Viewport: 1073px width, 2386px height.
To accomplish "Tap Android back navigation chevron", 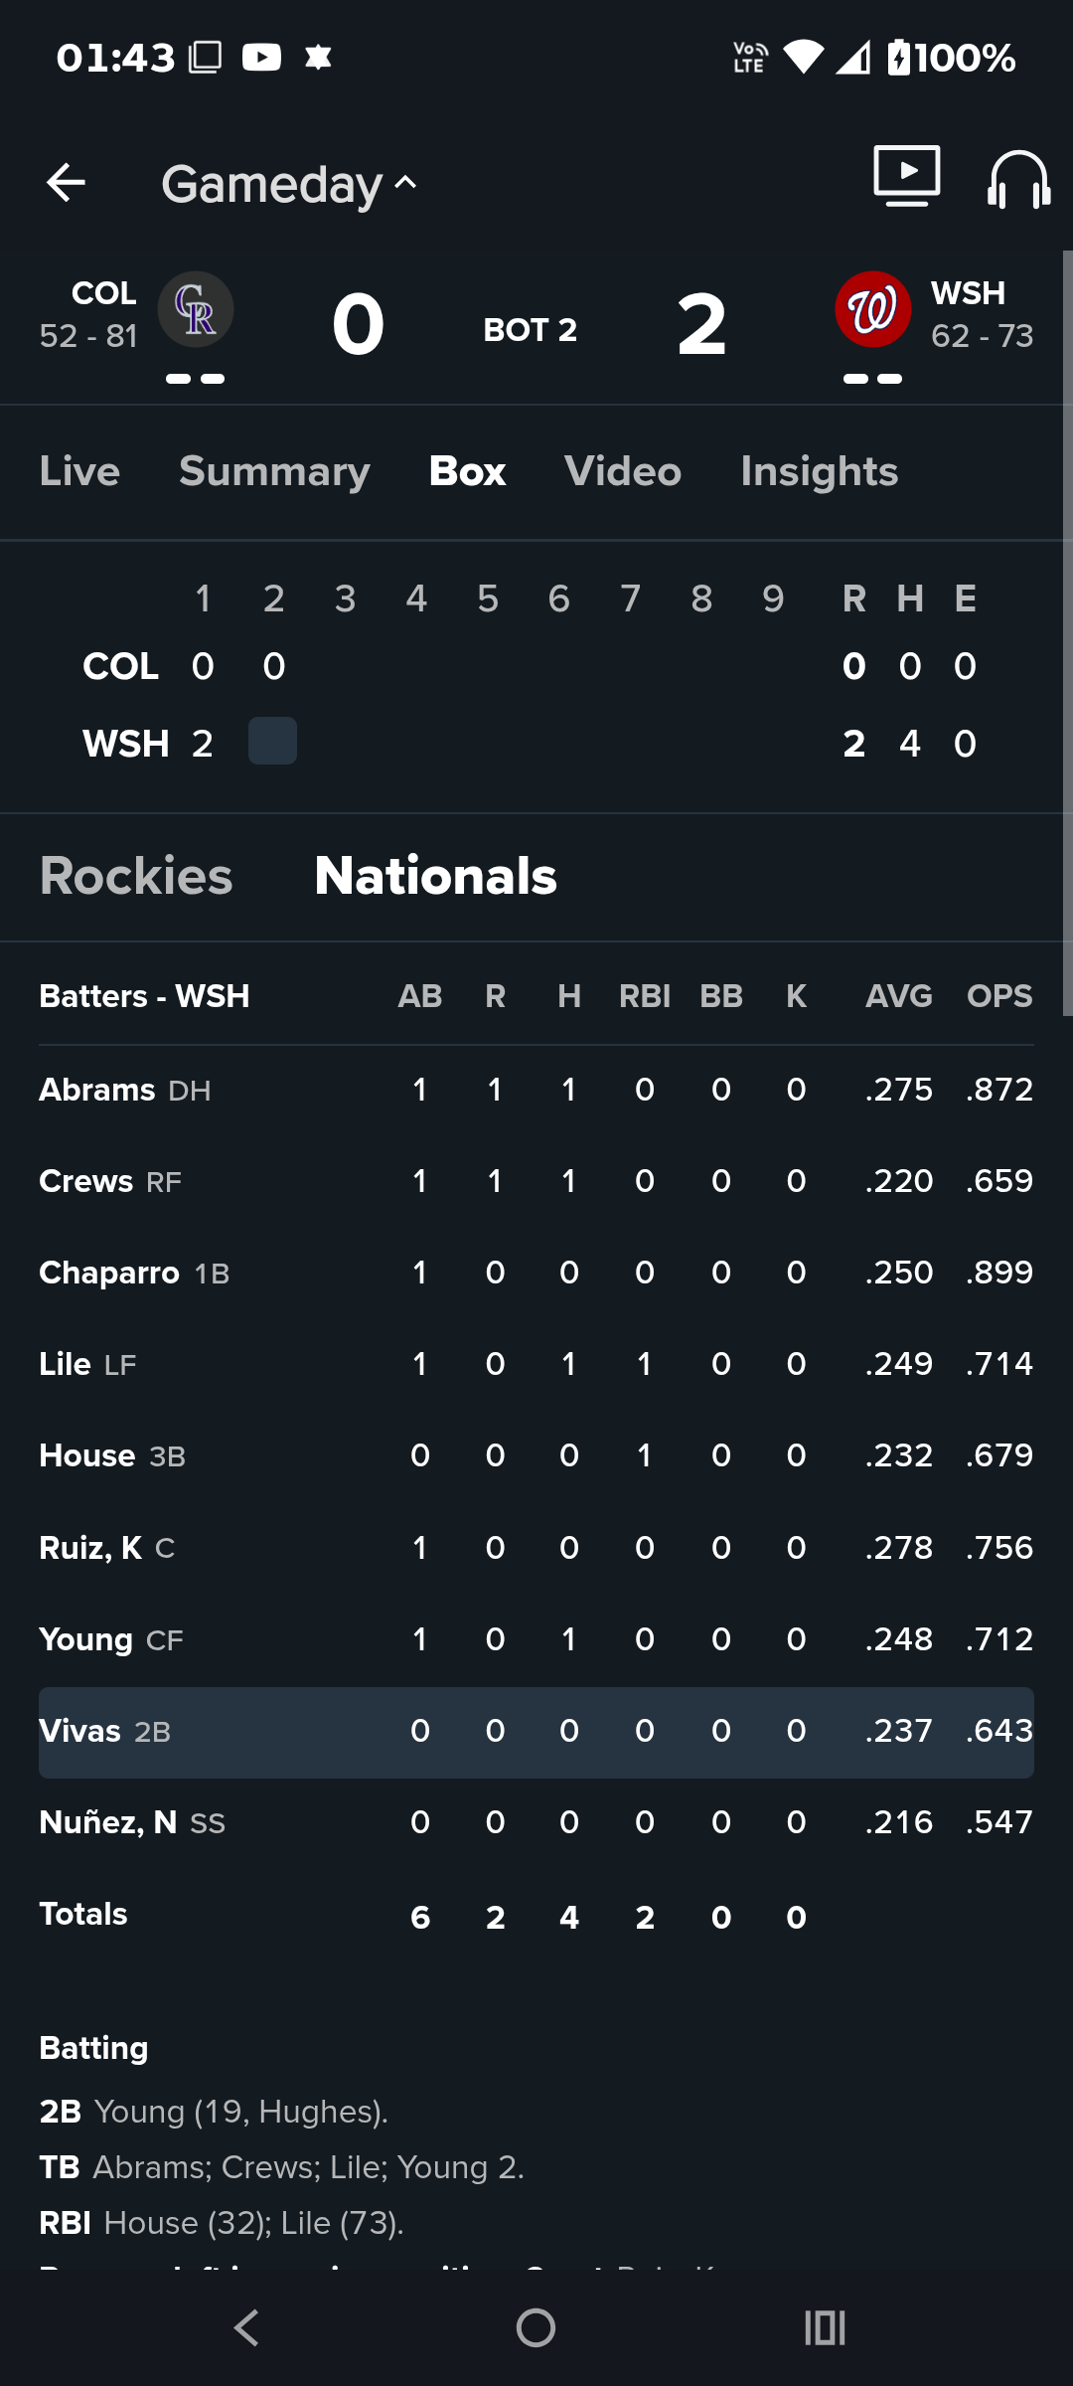I will pos(246,2327).
